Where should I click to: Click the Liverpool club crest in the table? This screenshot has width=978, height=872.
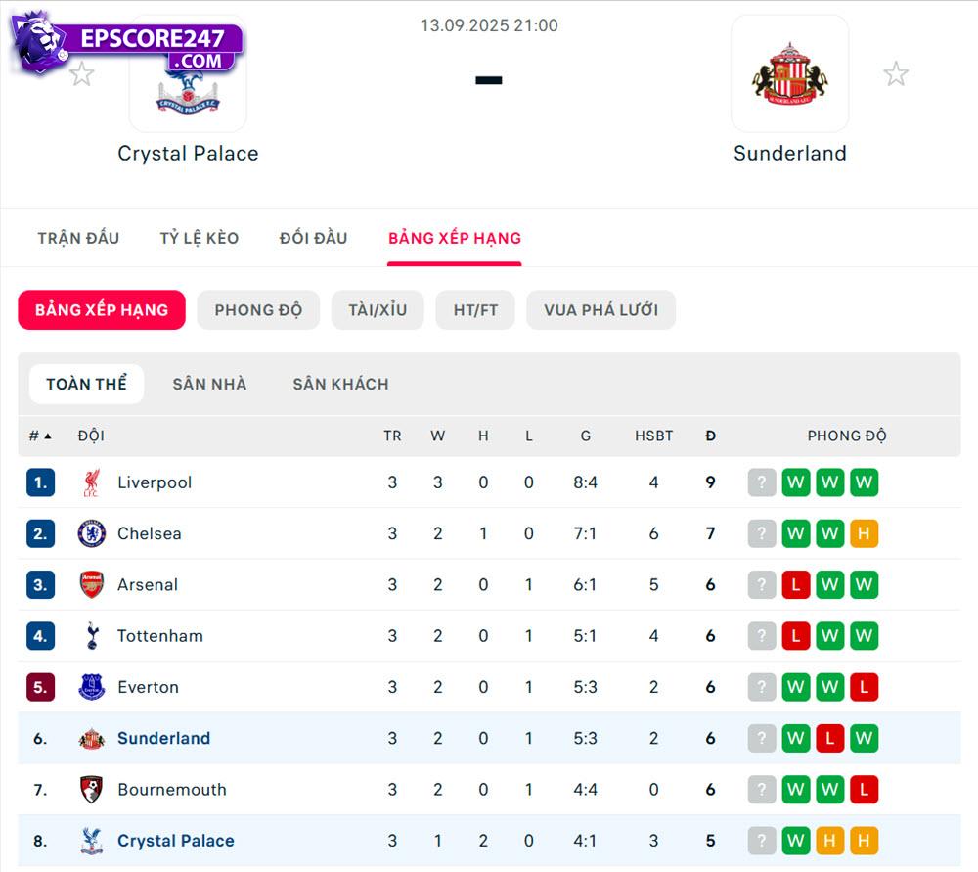(90, 482)
